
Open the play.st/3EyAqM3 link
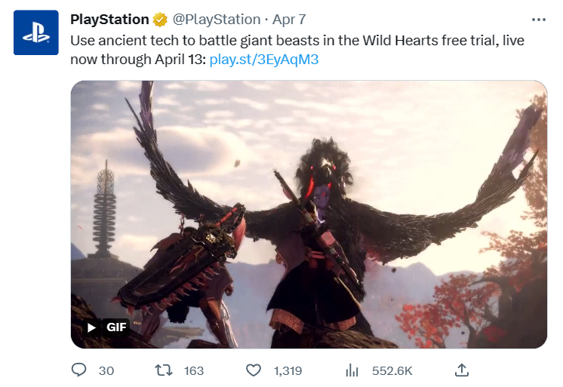click(264, 60)
